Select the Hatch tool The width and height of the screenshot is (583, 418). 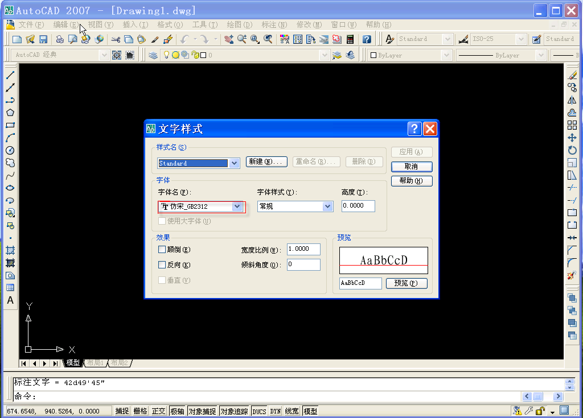click(x=10, y=250)
